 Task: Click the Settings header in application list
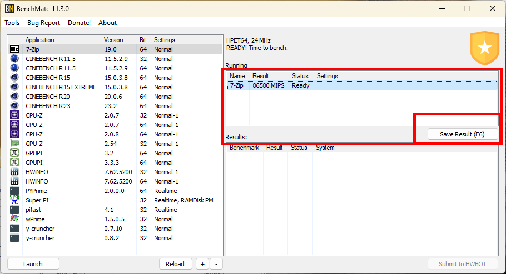pos(164,40)
